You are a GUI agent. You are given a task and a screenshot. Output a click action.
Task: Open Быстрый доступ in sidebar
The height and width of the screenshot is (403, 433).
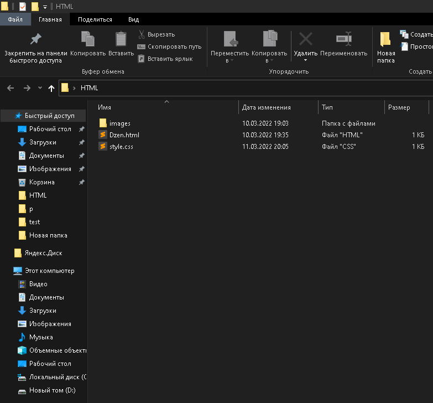[44, 116]
